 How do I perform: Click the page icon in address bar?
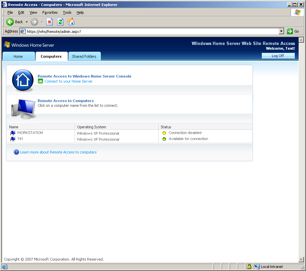(23, 31)
